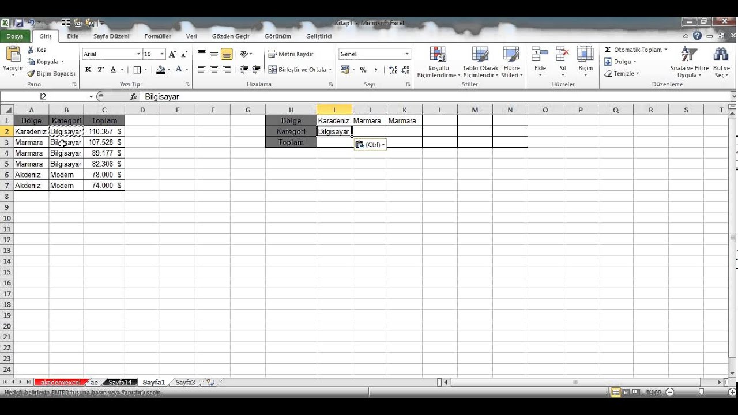Open Koşullu Biçimlendirme conditional formatting

click(438, 62)
